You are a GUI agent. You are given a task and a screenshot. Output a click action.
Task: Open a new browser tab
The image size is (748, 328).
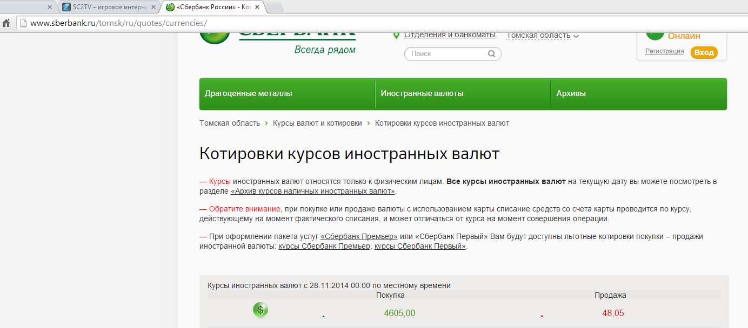click(x=275, y=7)
